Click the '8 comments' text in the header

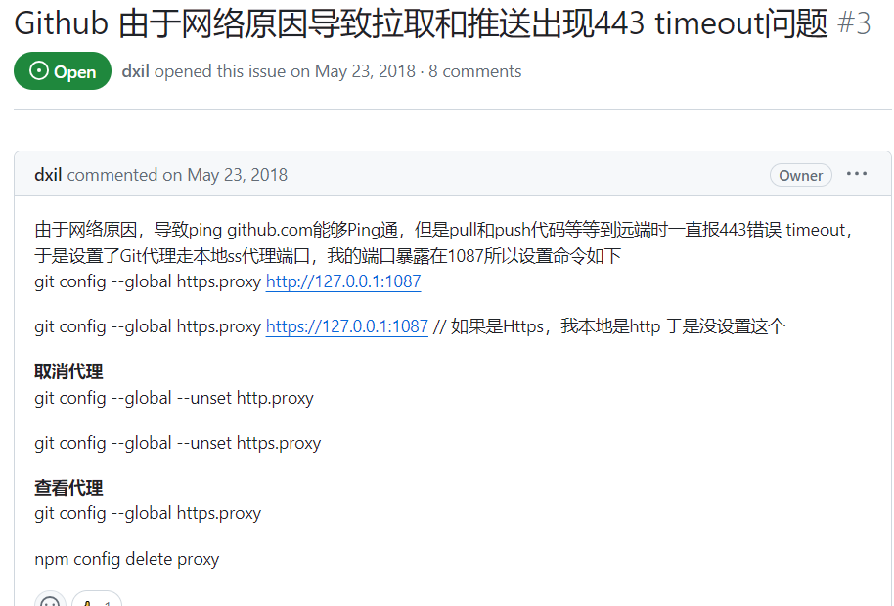tap(475, 71)
